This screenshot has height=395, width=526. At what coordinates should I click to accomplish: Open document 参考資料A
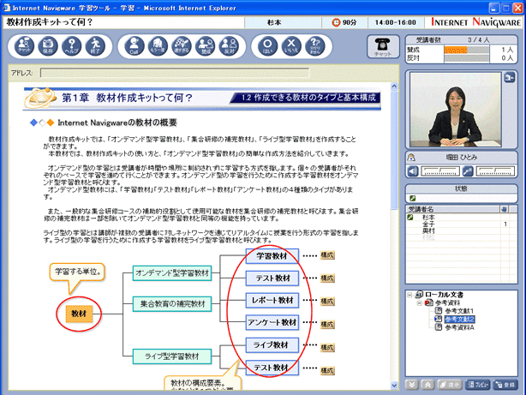coord(459,327)
